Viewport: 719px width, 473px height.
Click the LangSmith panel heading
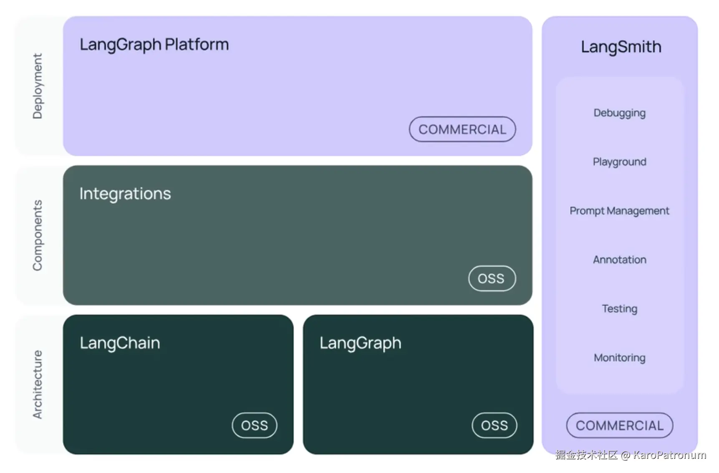(621, 47)
